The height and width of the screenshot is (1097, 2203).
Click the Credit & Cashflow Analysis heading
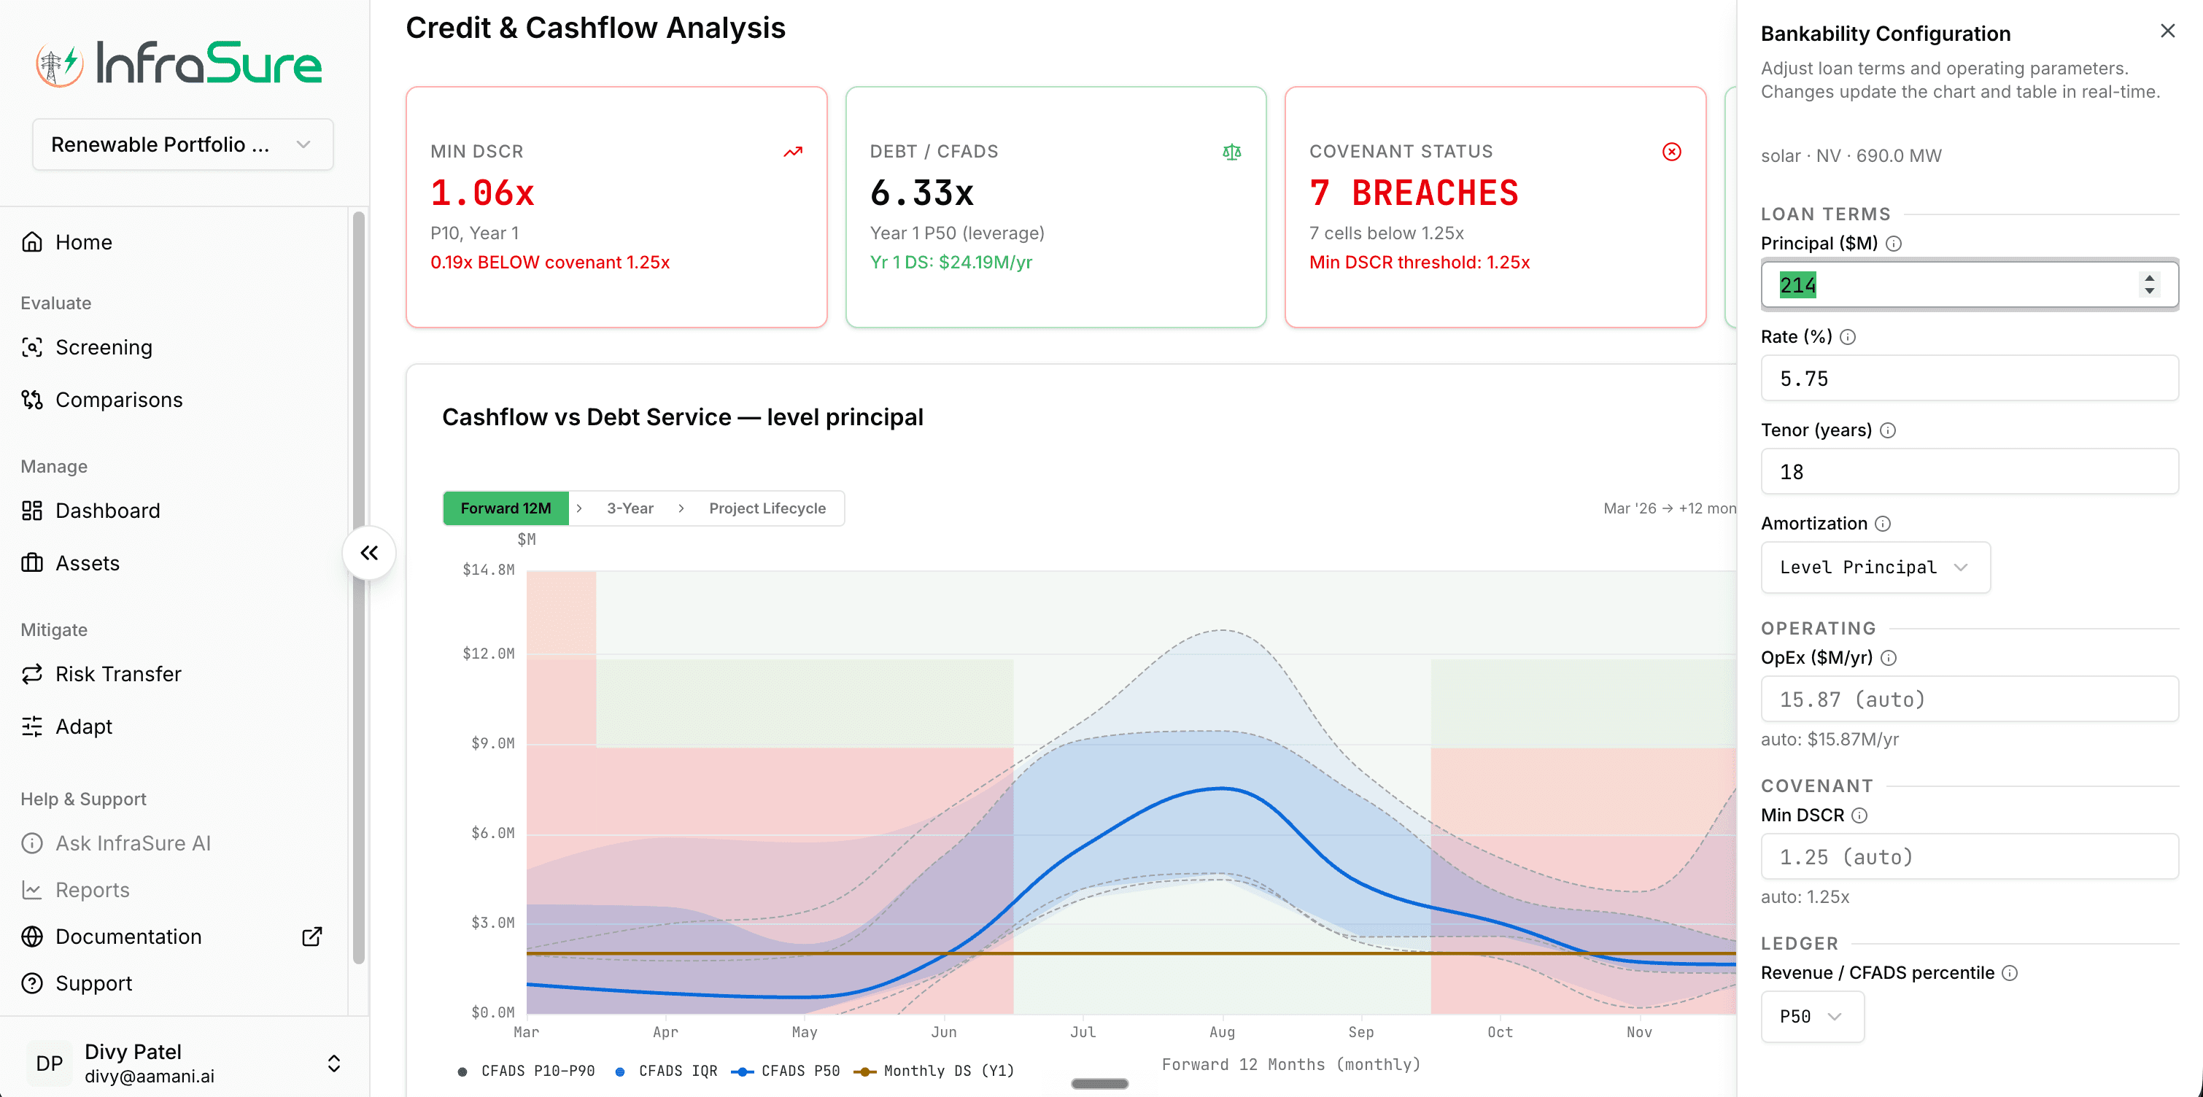pyautogui.click(x=595, y=28)
